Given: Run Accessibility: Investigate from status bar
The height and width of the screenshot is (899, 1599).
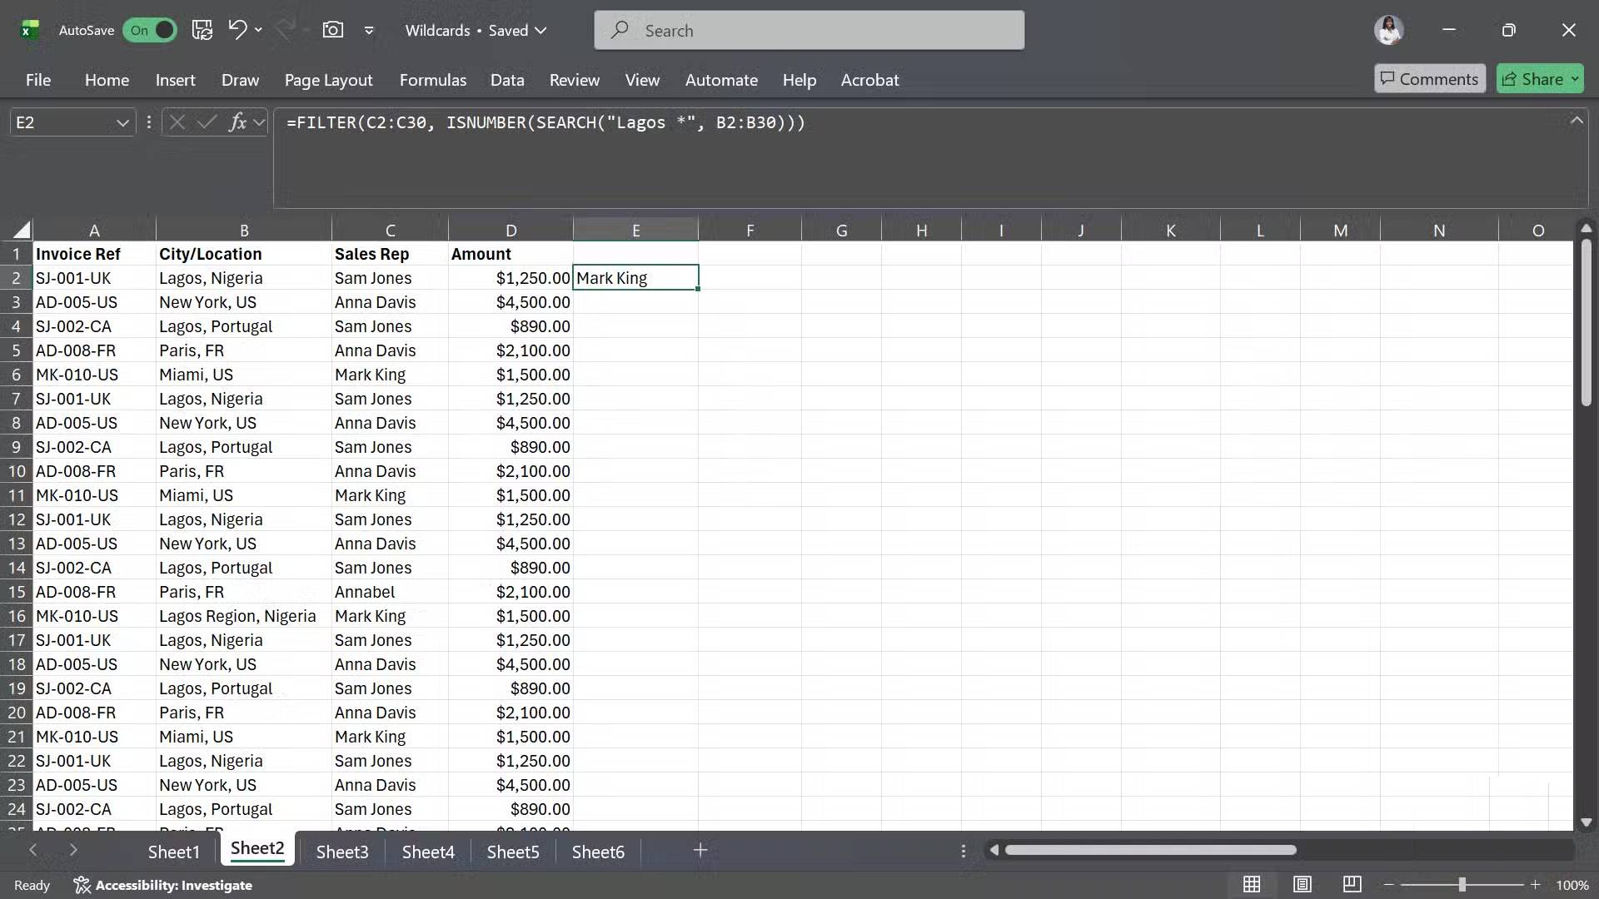Looking at the screenshot, I should click(x=163, y=885).
